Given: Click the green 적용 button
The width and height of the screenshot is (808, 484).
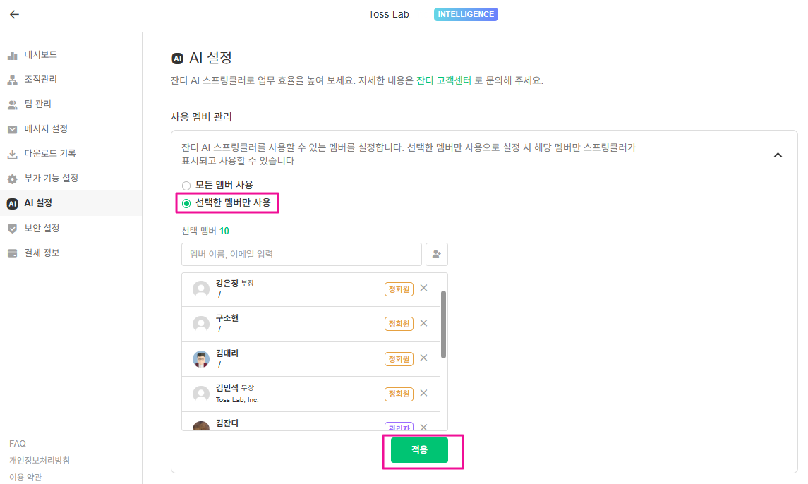Looking at the screenshot, I should click(419, 450).
